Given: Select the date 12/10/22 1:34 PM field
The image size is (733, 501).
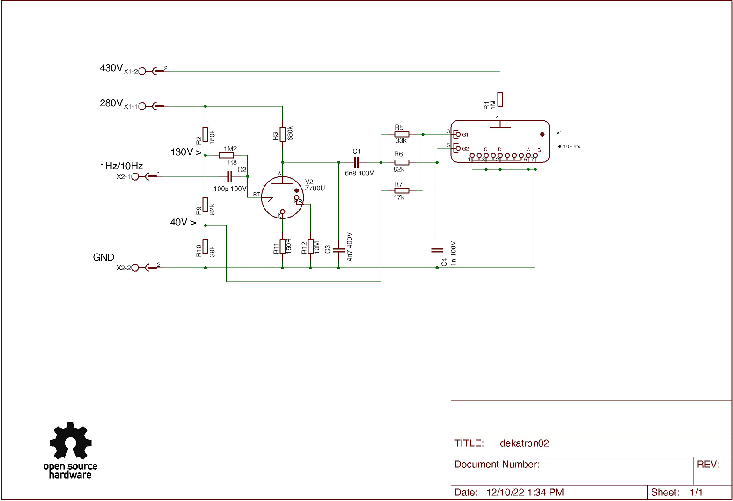Looking at the screenshot, I should point(525,492).
